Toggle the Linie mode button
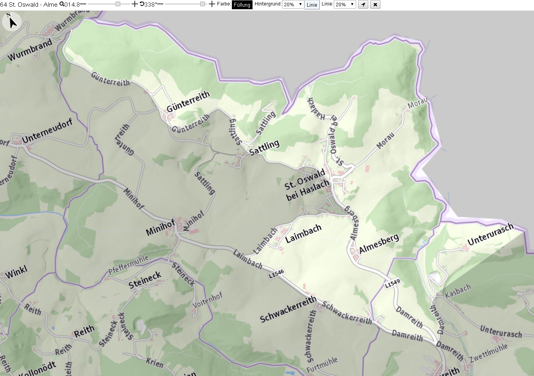 312,5
